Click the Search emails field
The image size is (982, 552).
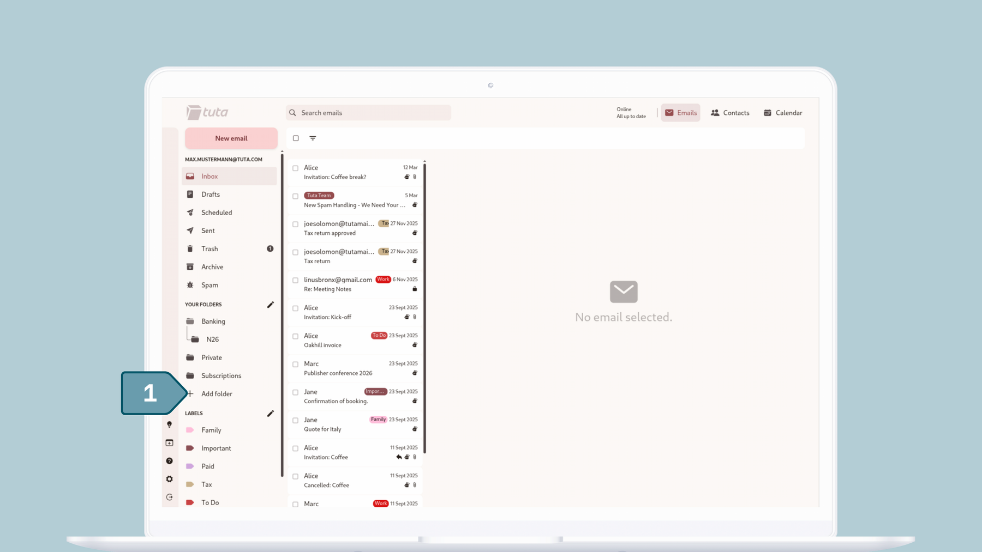(368, 113)
